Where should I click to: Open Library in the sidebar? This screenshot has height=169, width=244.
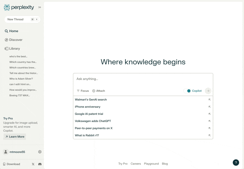click(x=12, y=49)
